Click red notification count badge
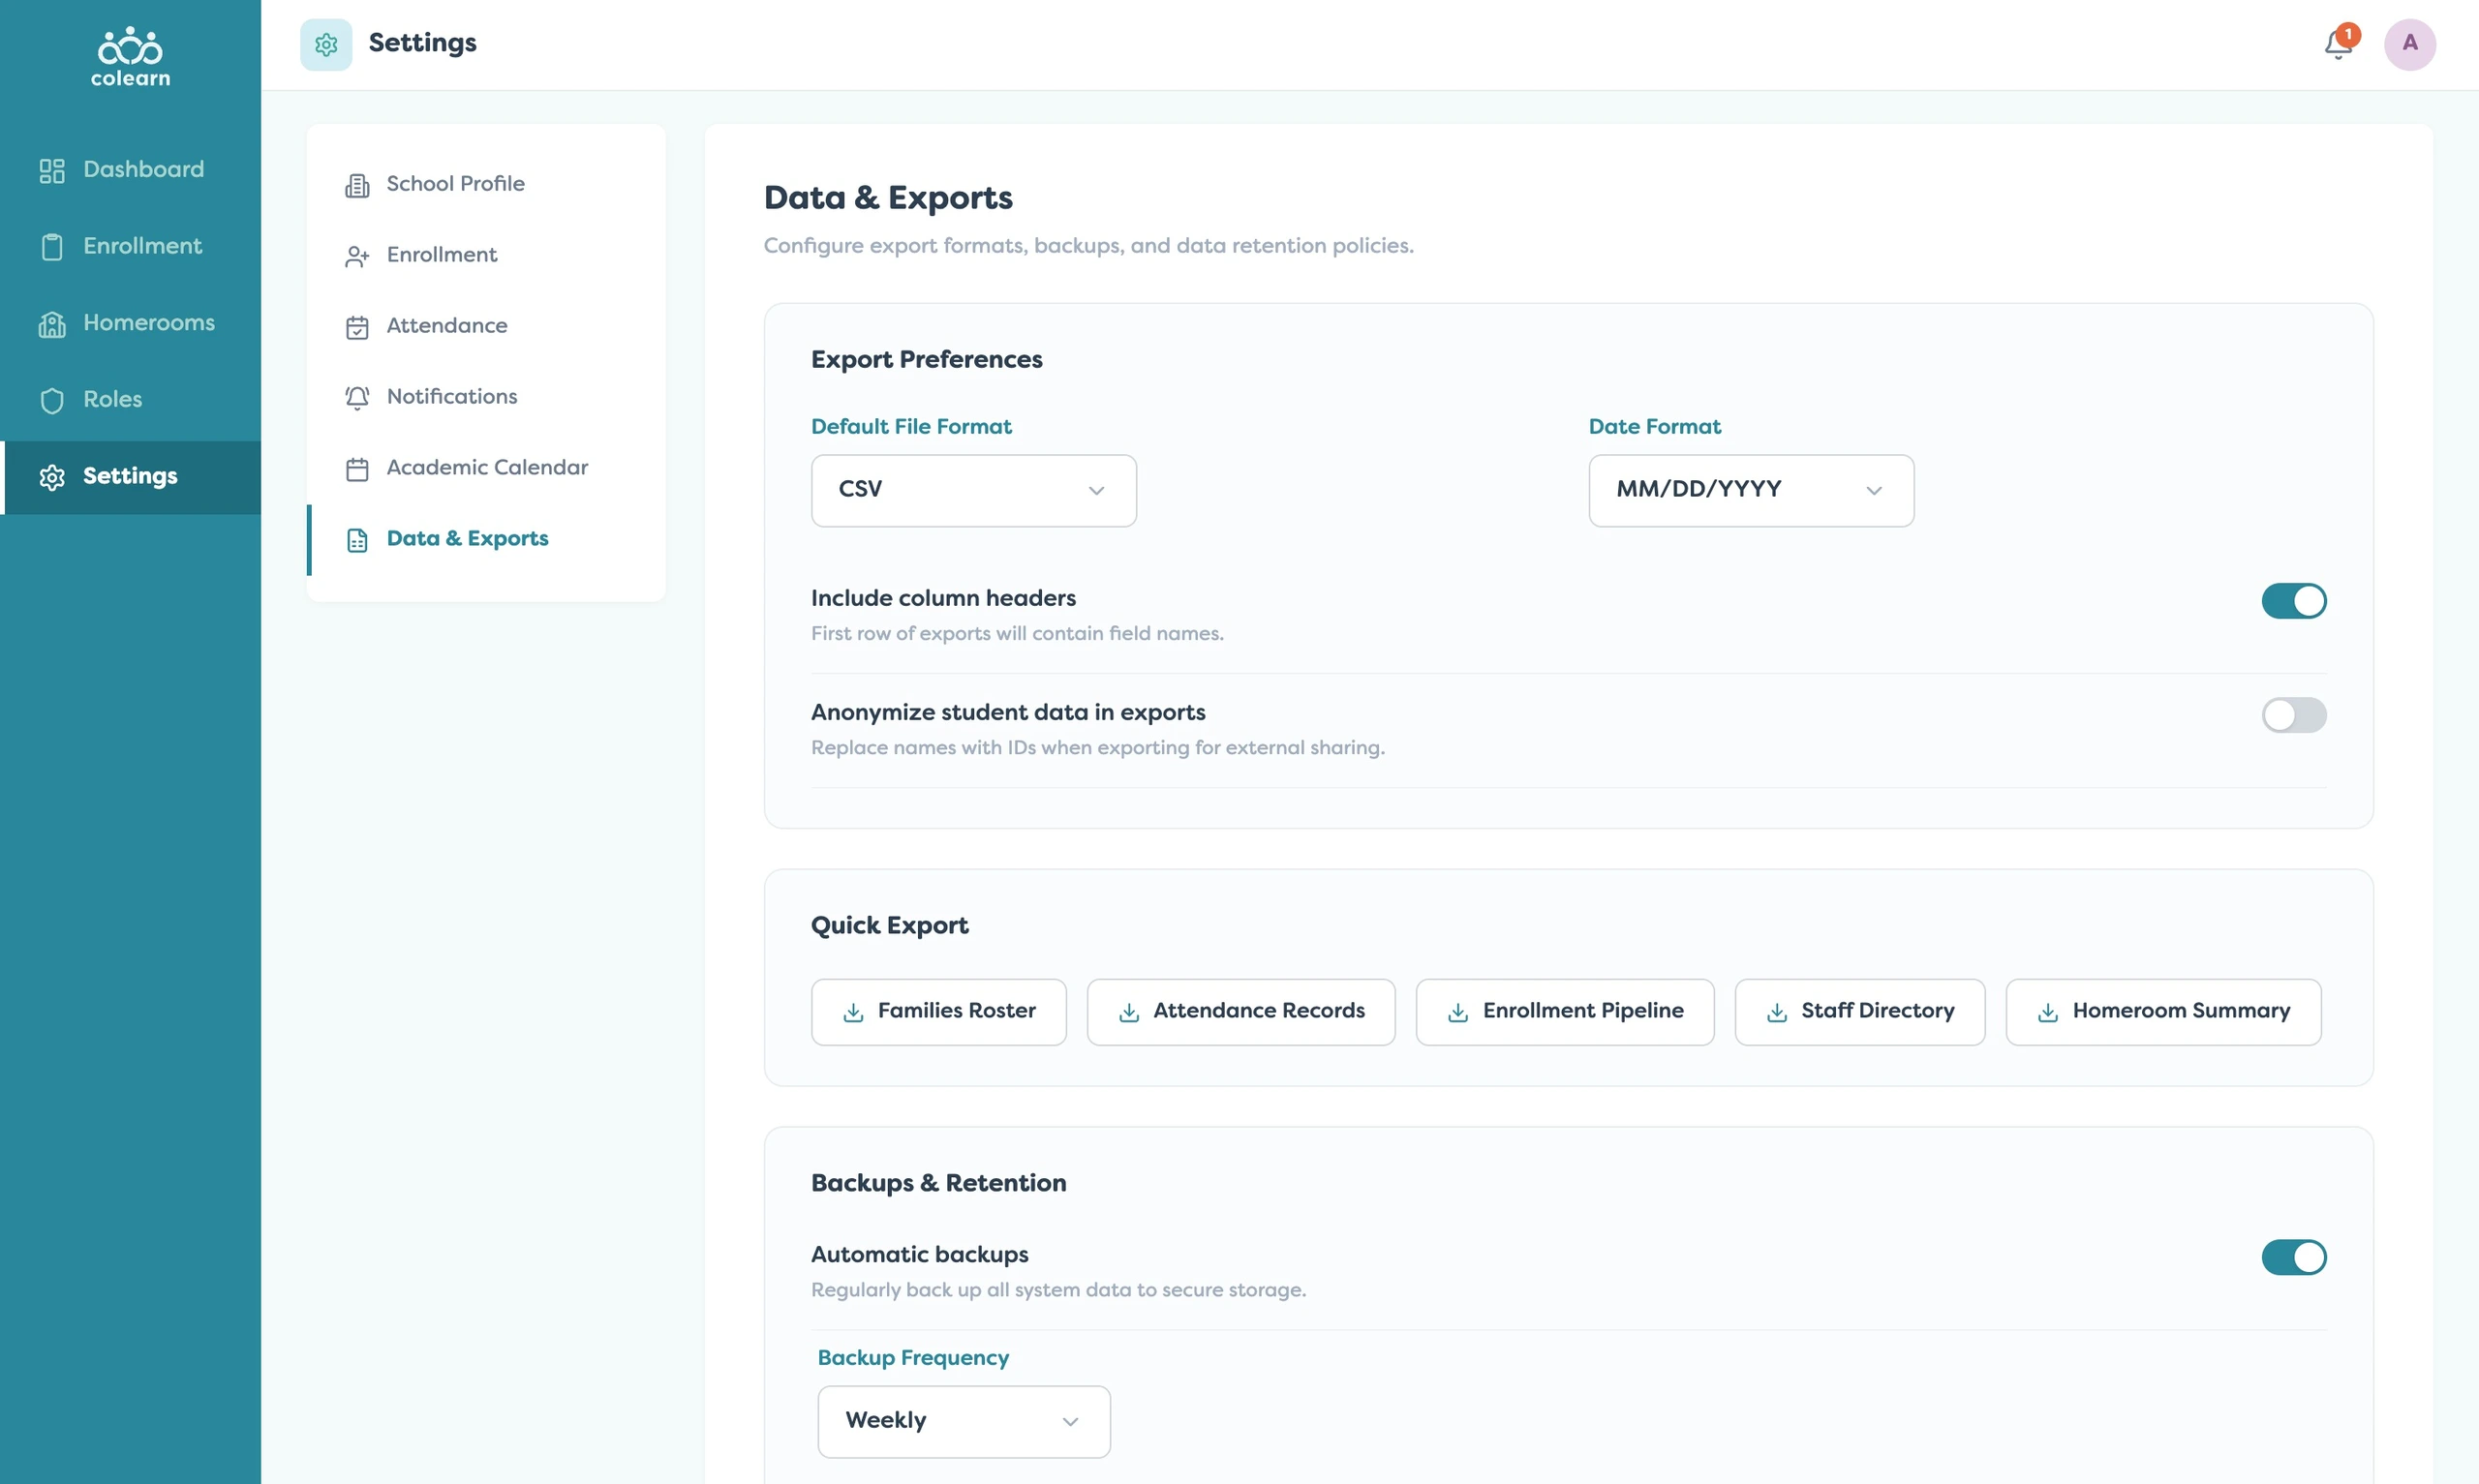 (2348, 35)
